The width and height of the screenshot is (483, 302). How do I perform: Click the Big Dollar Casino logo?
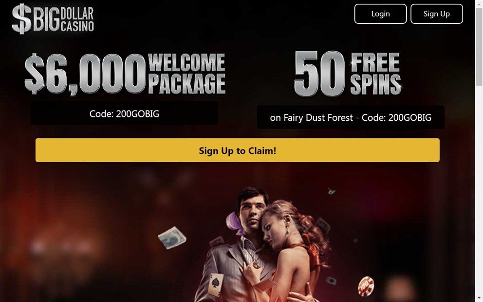(53, 19)
